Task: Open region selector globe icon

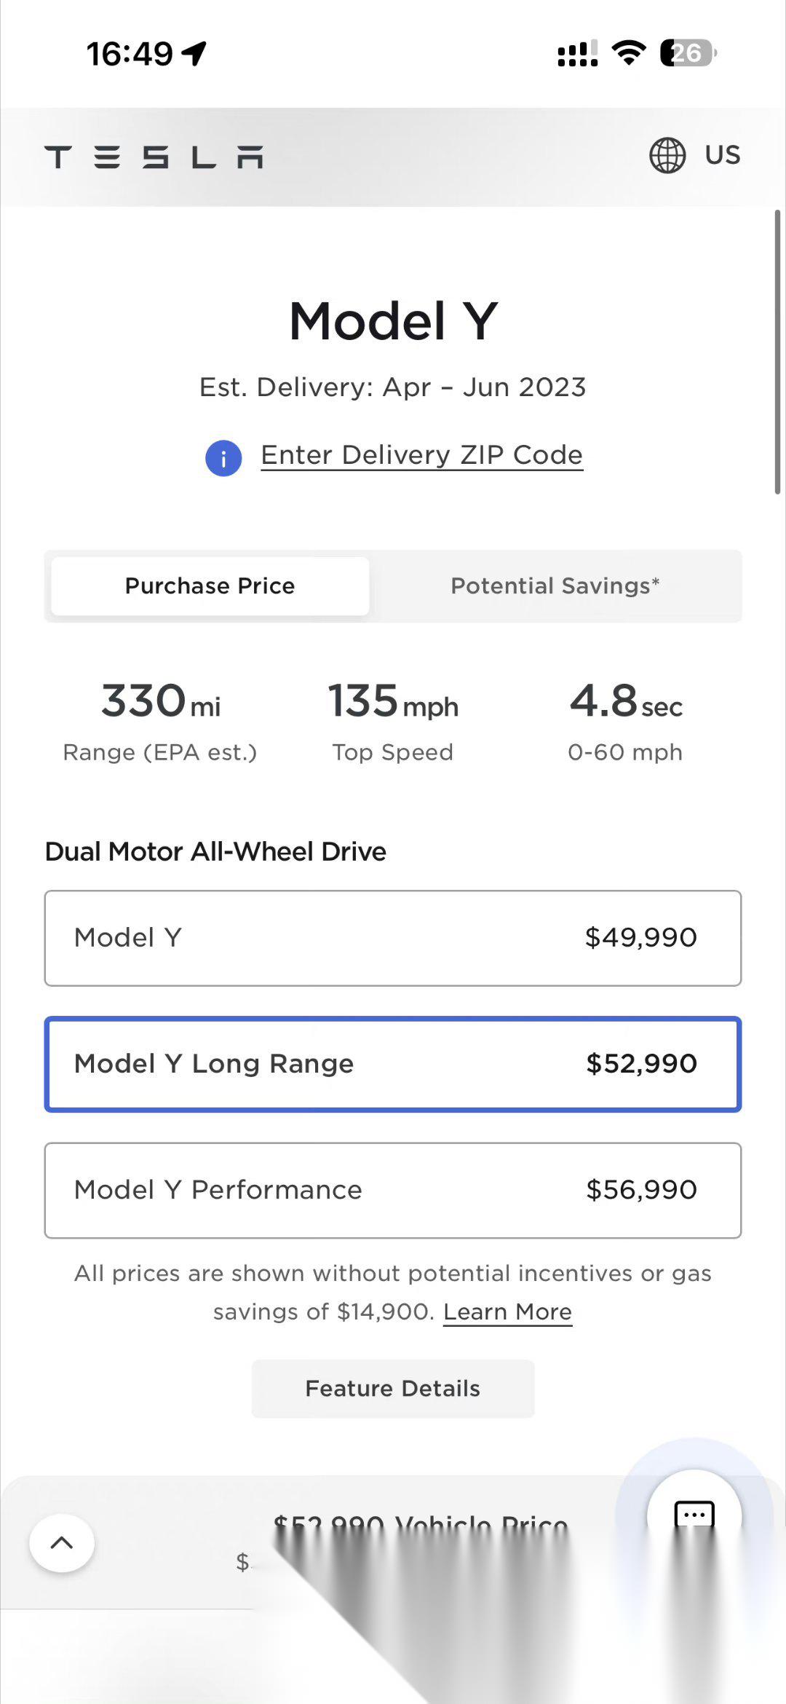Action: click(x=667, y=155)
